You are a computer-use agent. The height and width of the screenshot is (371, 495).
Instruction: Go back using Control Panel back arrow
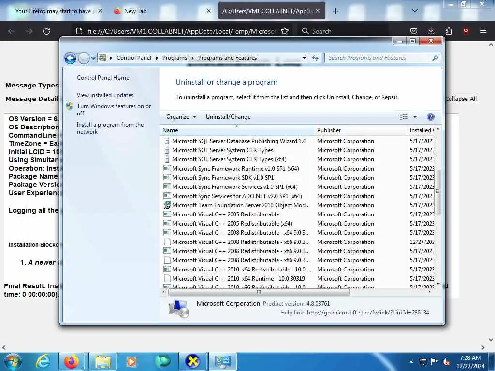[70, 58]
